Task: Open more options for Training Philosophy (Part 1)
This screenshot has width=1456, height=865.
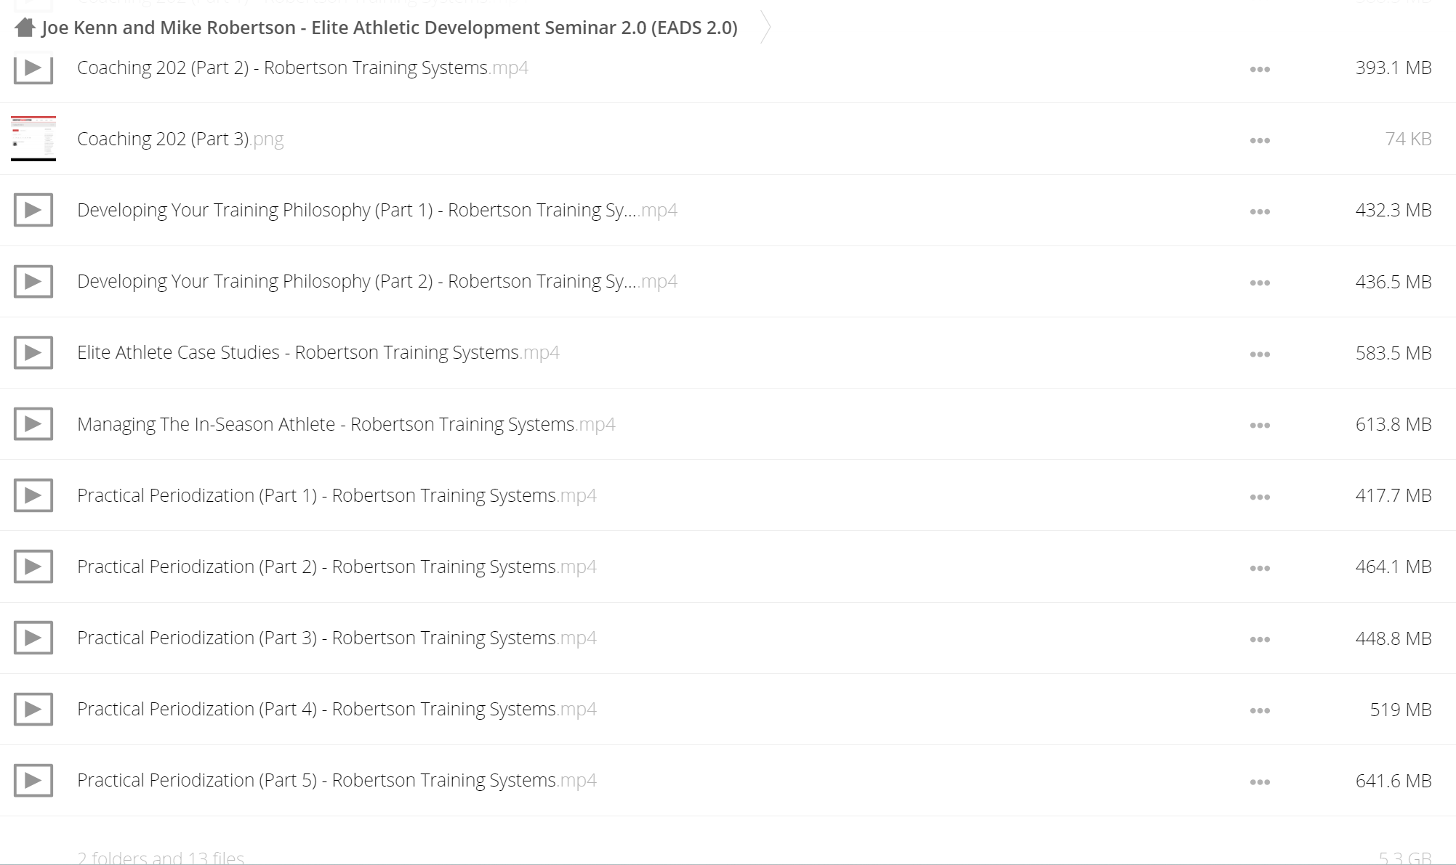Action: (x=1260, y=212)
